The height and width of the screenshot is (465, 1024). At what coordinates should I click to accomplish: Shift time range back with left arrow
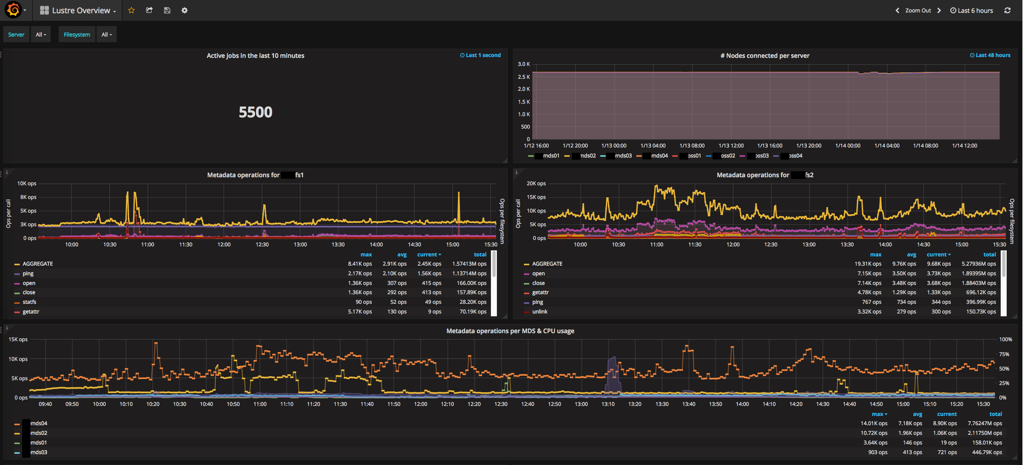coord(897,10)
